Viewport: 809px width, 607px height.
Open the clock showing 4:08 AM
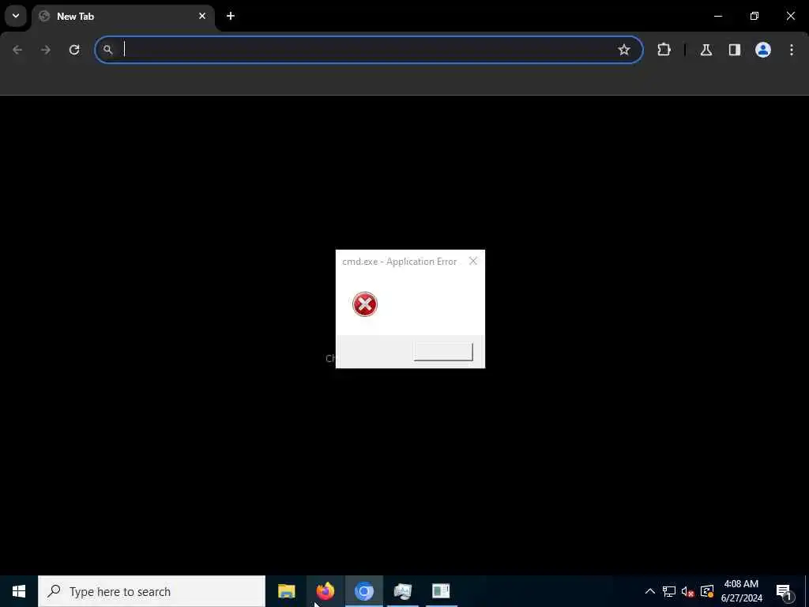[741, 591]
